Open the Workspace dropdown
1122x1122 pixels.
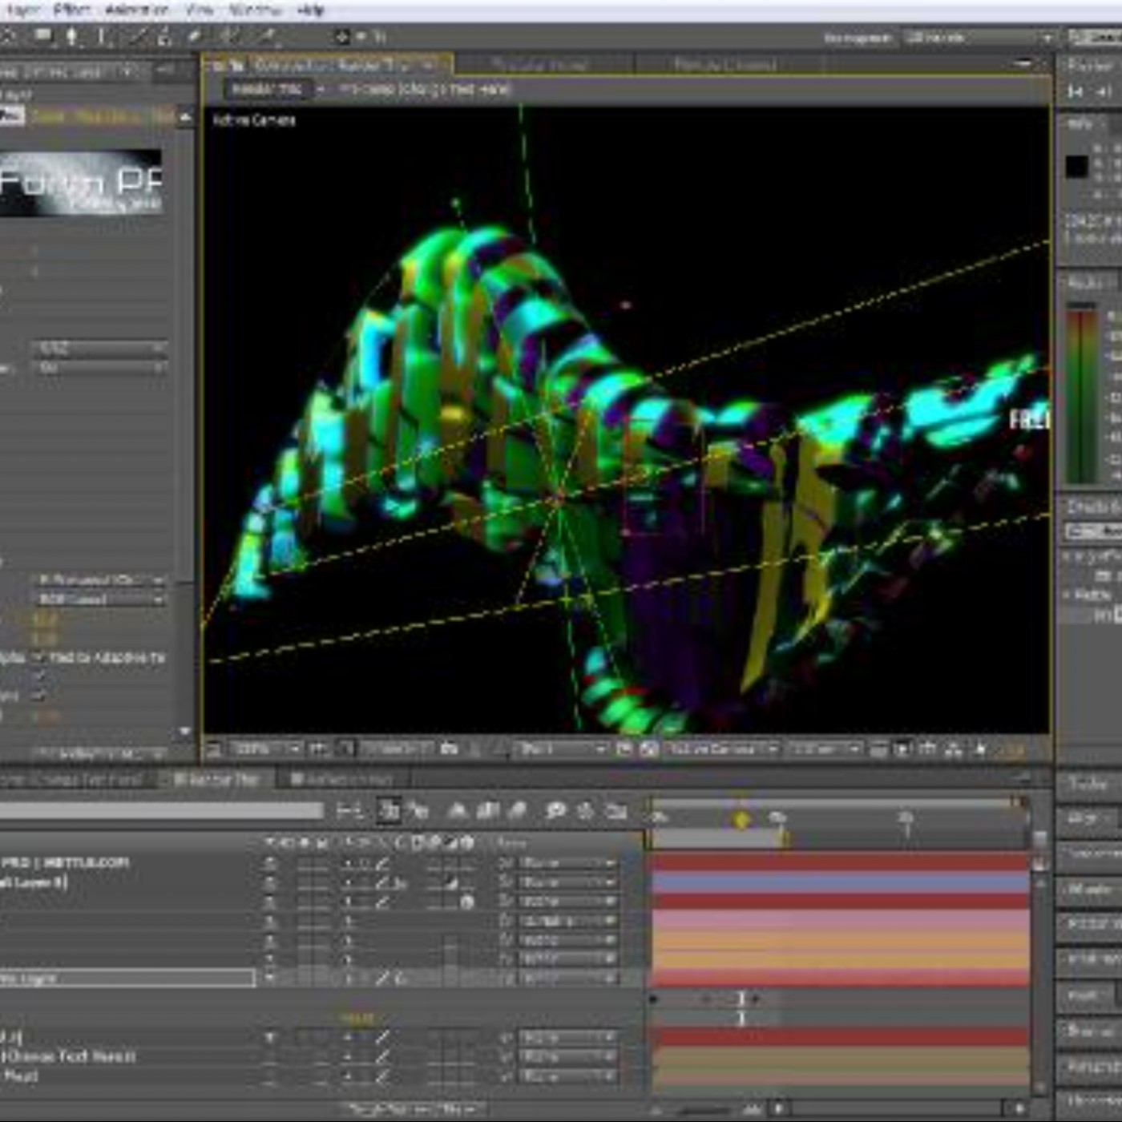979,37
